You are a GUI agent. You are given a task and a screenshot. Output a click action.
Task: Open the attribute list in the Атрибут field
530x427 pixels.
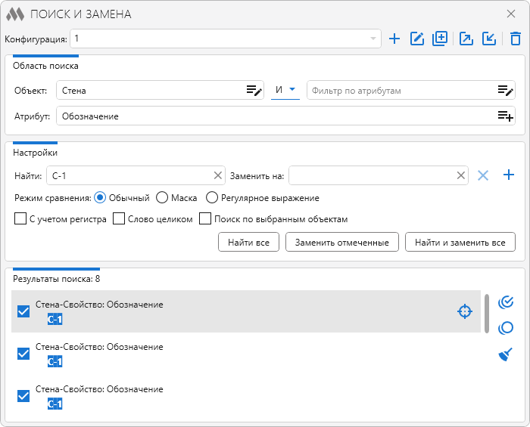point(505,116)
